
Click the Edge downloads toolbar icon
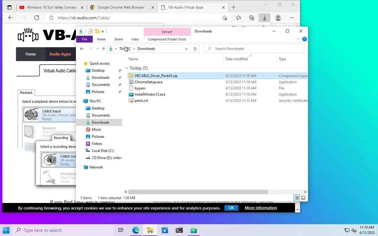(x=264, y=18)
